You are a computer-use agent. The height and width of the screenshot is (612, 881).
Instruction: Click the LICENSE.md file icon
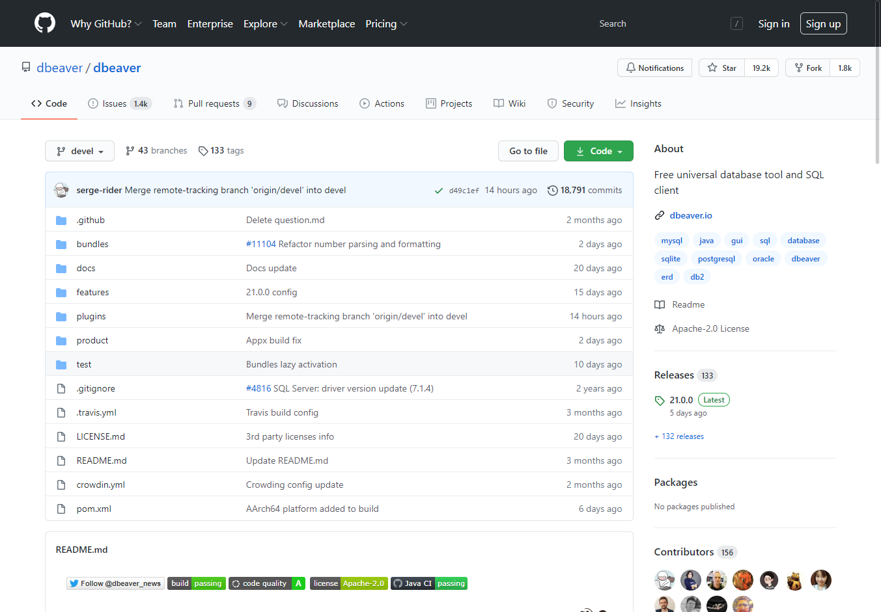61,437
